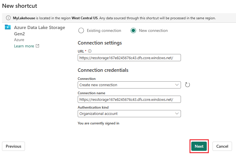This screenshot has height=156, width=236.
Task: Click the 'Connection settings' heading
Action: [100, 43]
